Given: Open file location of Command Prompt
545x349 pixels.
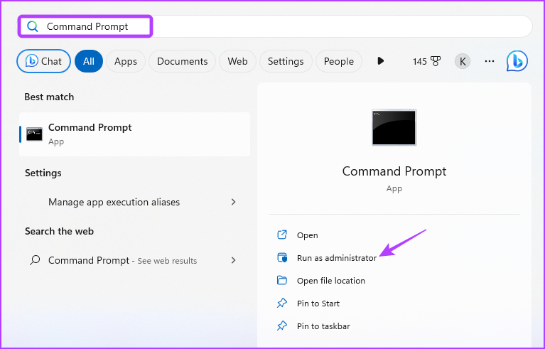Looking at the screenshot, I should click(x=330, y=281).
